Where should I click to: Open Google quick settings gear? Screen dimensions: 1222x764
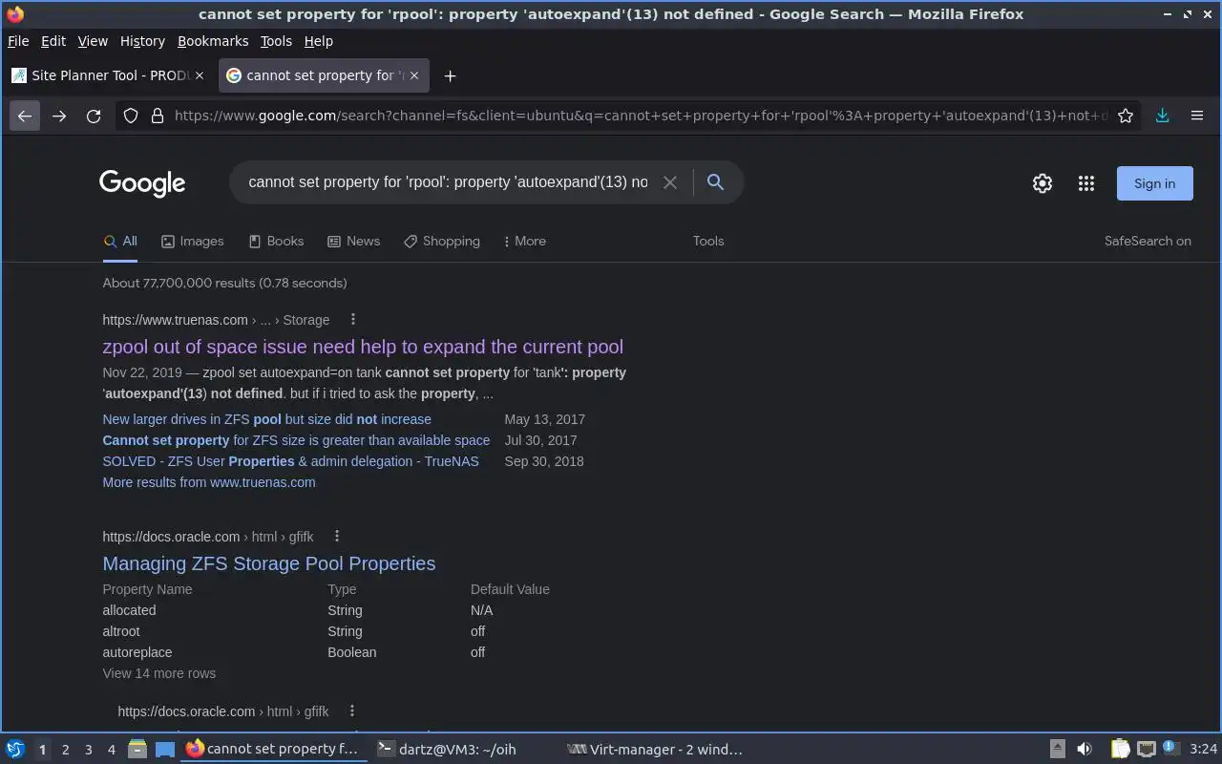[1043, 183]
